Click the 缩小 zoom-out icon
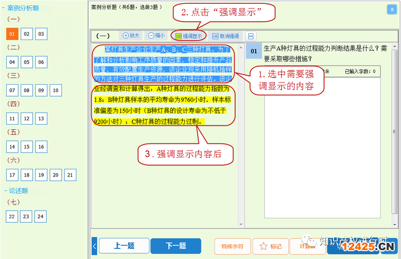401x259 pixels. 151,36
